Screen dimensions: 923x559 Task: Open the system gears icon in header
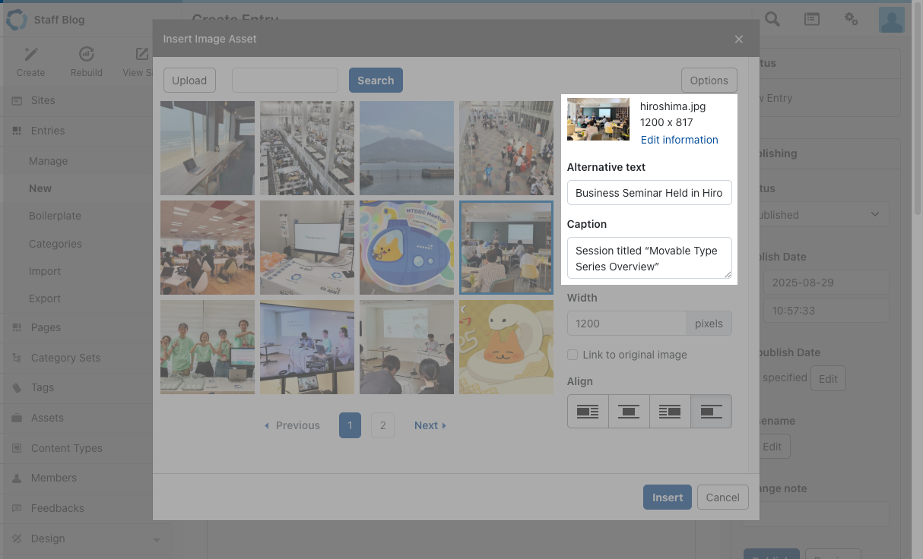852,20
